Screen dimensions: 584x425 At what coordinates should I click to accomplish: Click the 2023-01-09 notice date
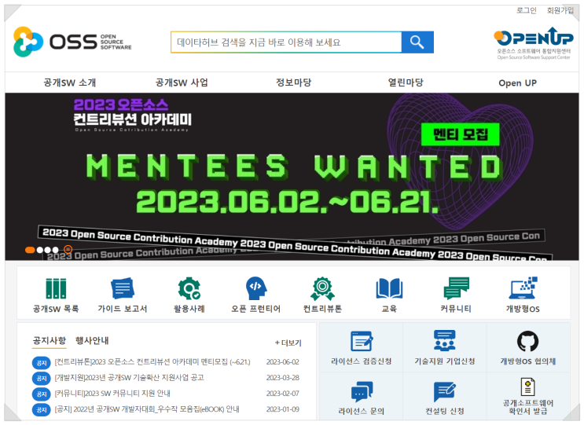click(283, 409)
